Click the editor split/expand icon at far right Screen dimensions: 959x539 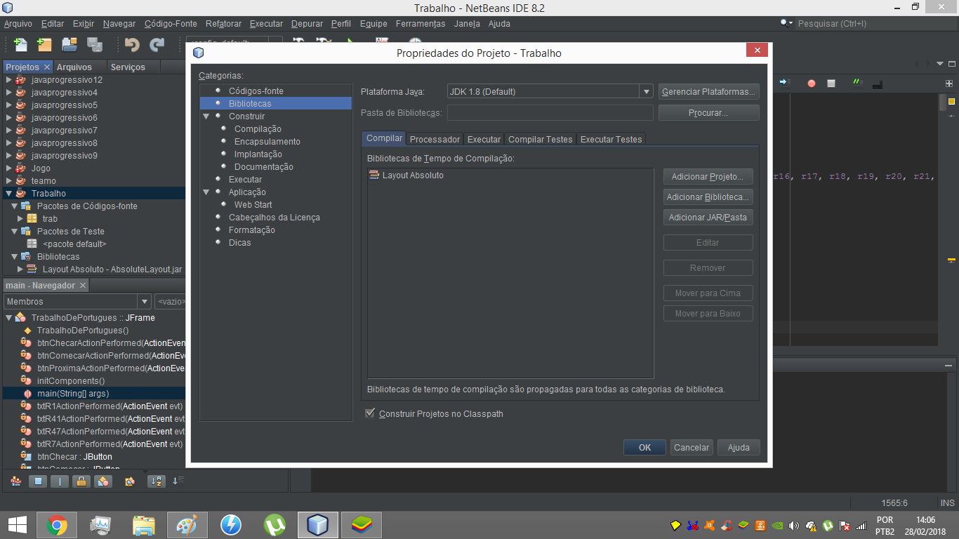[949, 83]
